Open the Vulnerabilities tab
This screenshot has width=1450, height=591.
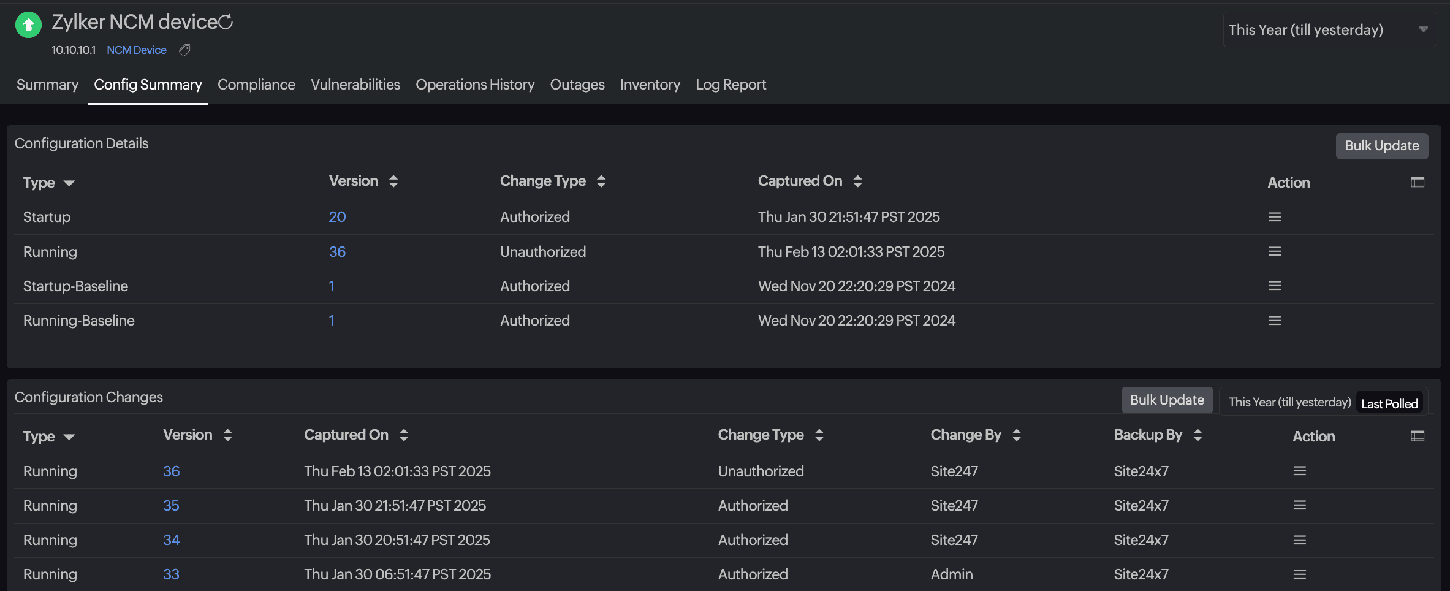tap(355, 85)
